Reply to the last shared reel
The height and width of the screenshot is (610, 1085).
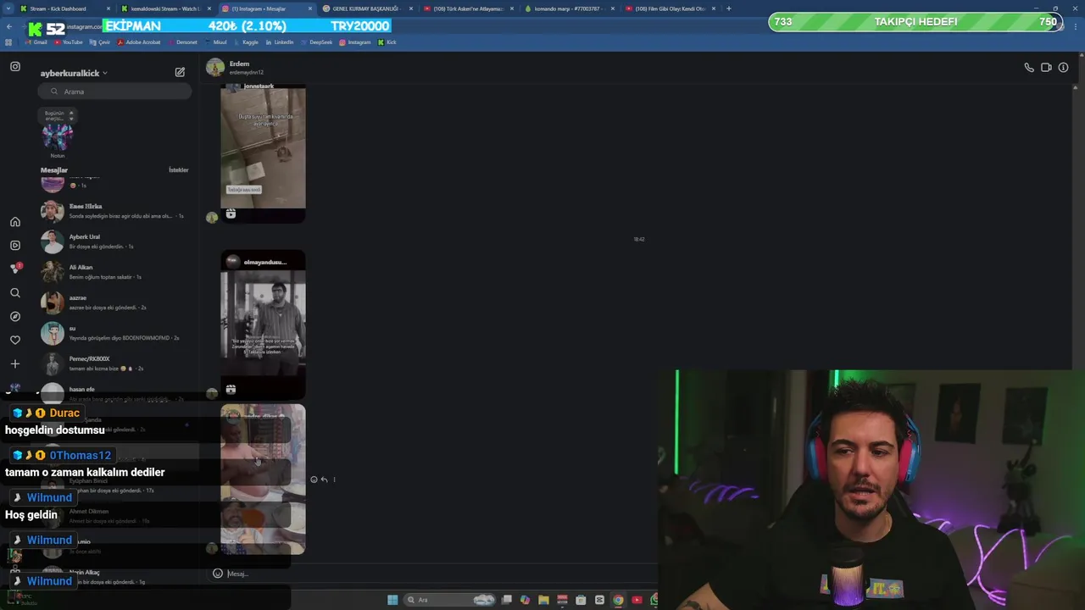point(324,480)
